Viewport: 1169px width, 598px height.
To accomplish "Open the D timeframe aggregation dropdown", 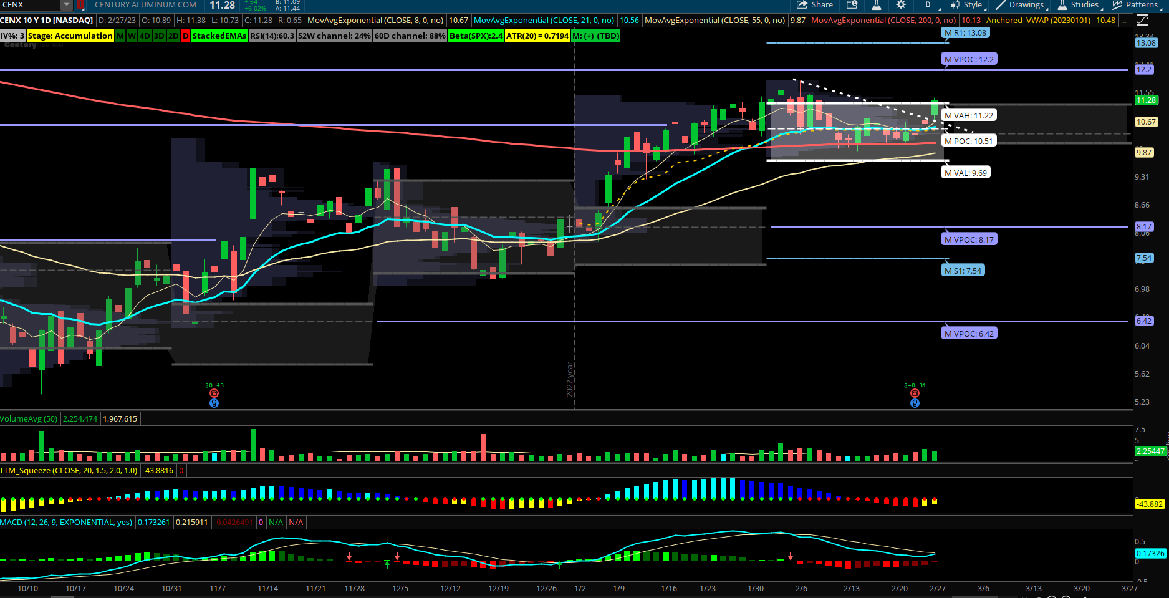I will click(928, 5).
